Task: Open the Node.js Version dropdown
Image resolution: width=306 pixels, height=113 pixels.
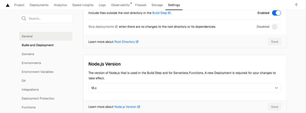Action: (184, 88)
